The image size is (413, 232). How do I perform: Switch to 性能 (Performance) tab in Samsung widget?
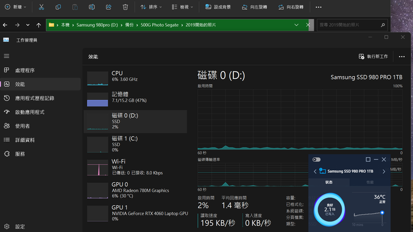click(370, 182)
